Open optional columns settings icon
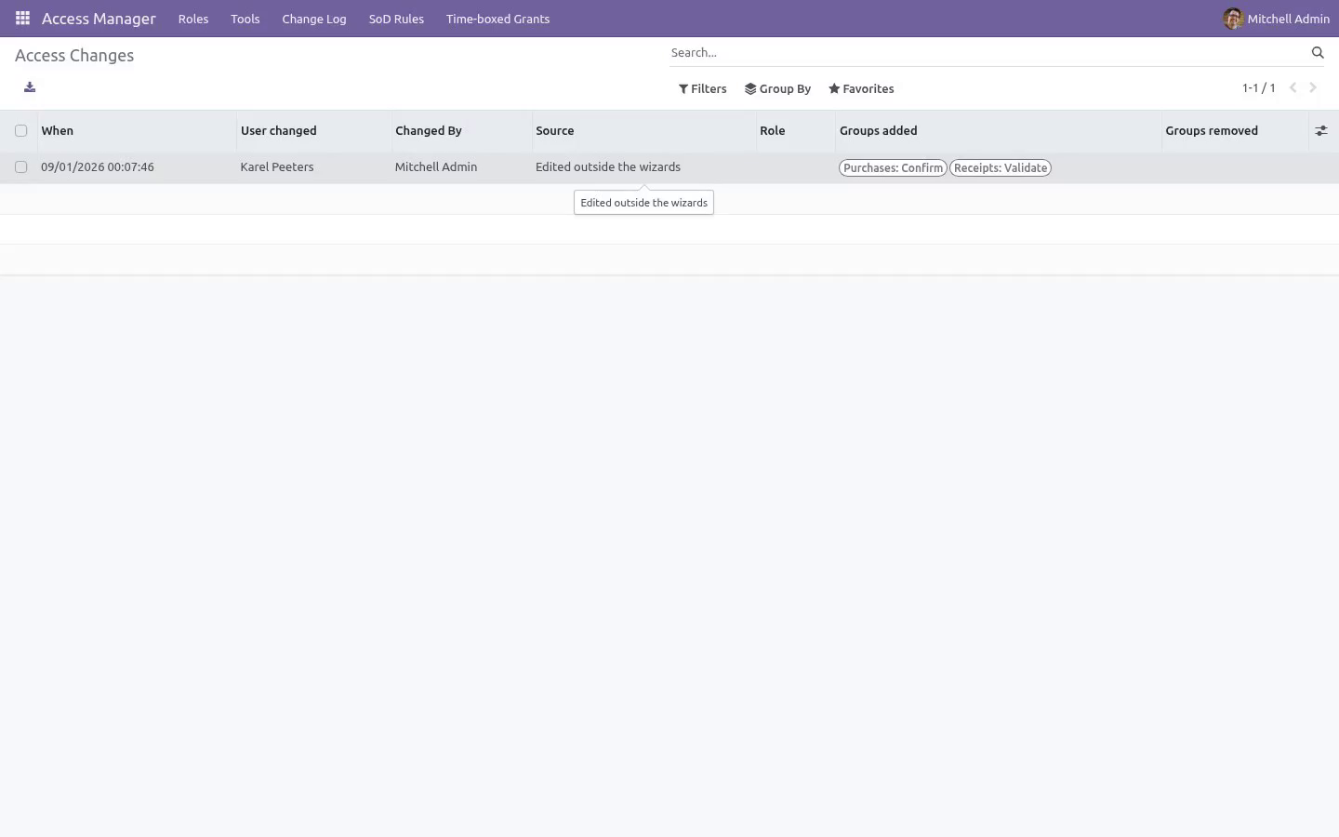The height and width of the screenshot is (837, 1339). pos(1321,131)
